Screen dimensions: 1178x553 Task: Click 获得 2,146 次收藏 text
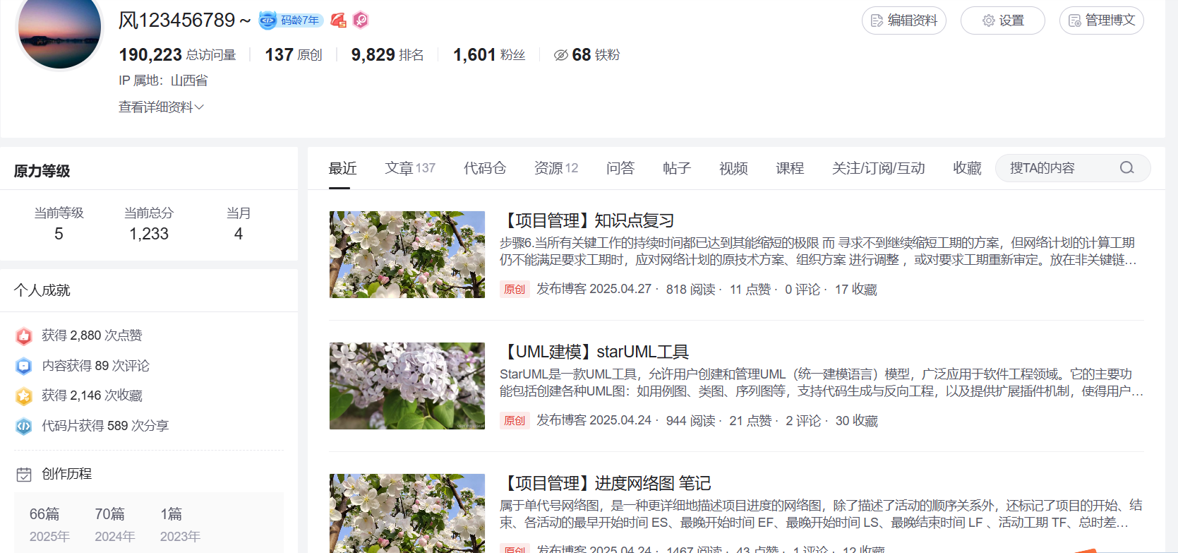pyautogui.click(x=92, y=396)
